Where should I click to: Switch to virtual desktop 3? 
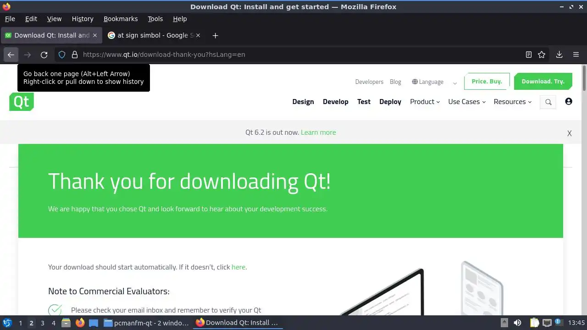pyautogui.click(x=42, y=323)
